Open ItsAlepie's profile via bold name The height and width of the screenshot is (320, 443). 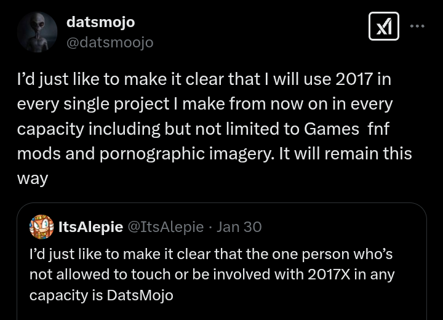tap(90, 226)
